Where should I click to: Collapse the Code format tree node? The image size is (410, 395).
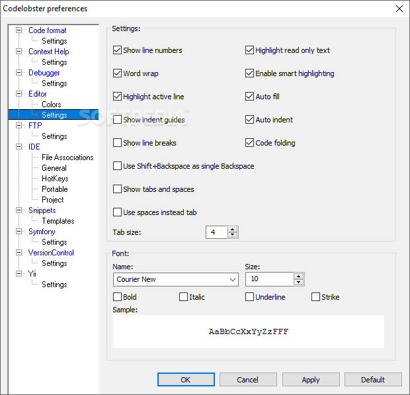tap(19, 30)
